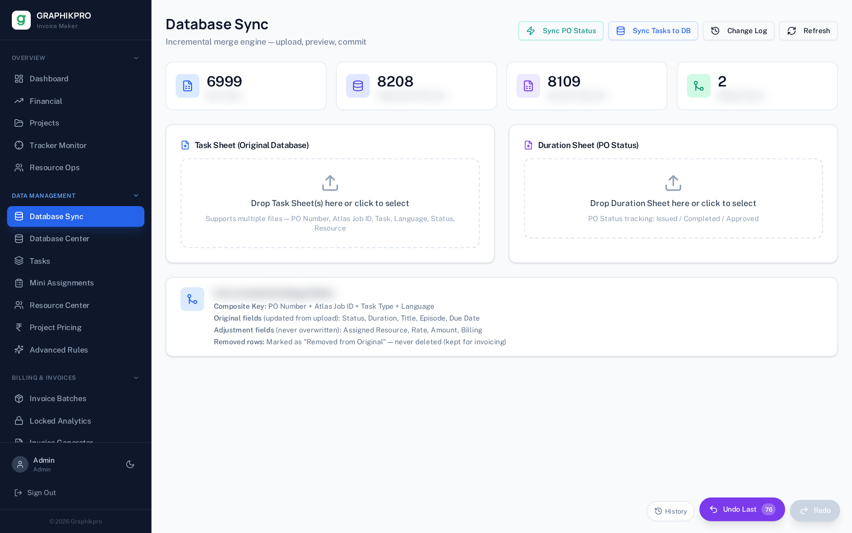Click the Dashboard grid icon
852x533 pixels.
[19, 79]
